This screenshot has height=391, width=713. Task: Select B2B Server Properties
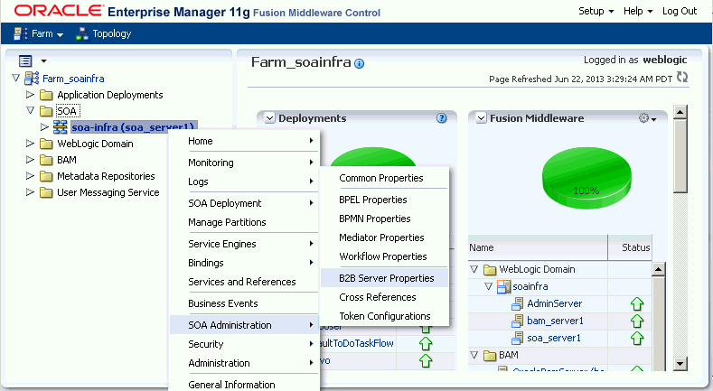(385, 278)
